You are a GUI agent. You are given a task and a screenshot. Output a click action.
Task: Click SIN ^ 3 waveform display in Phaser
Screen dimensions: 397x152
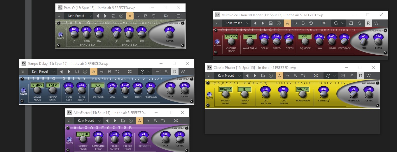point(302,89)
